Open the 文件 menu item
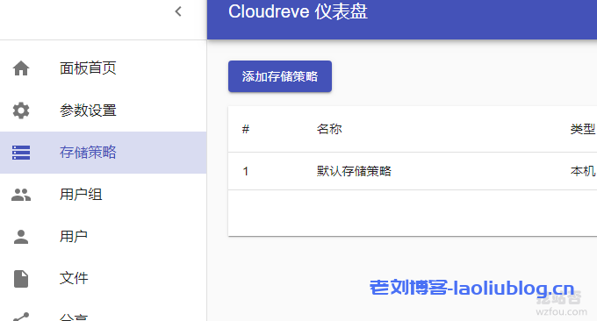This screenshot has width=597, height=321. [x=104, y=279]
